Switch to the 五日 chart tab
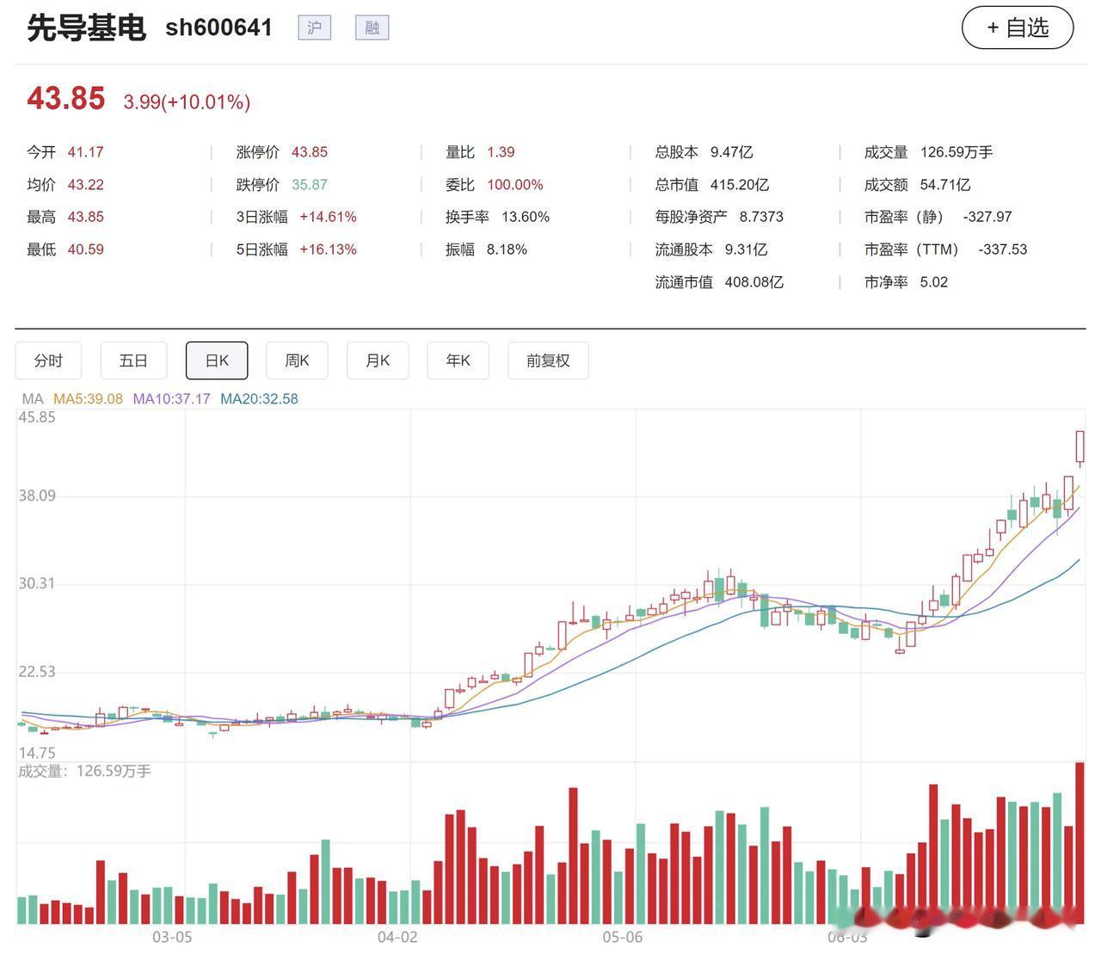 coord(133,360)
